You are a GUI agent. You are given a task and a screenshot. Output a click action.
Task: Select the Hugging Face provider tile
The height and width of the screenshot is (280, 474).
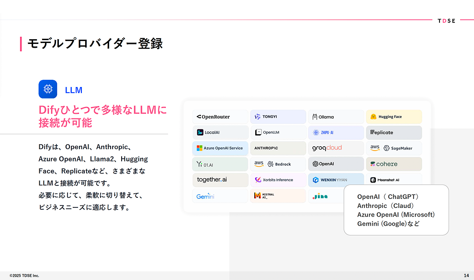394,117
